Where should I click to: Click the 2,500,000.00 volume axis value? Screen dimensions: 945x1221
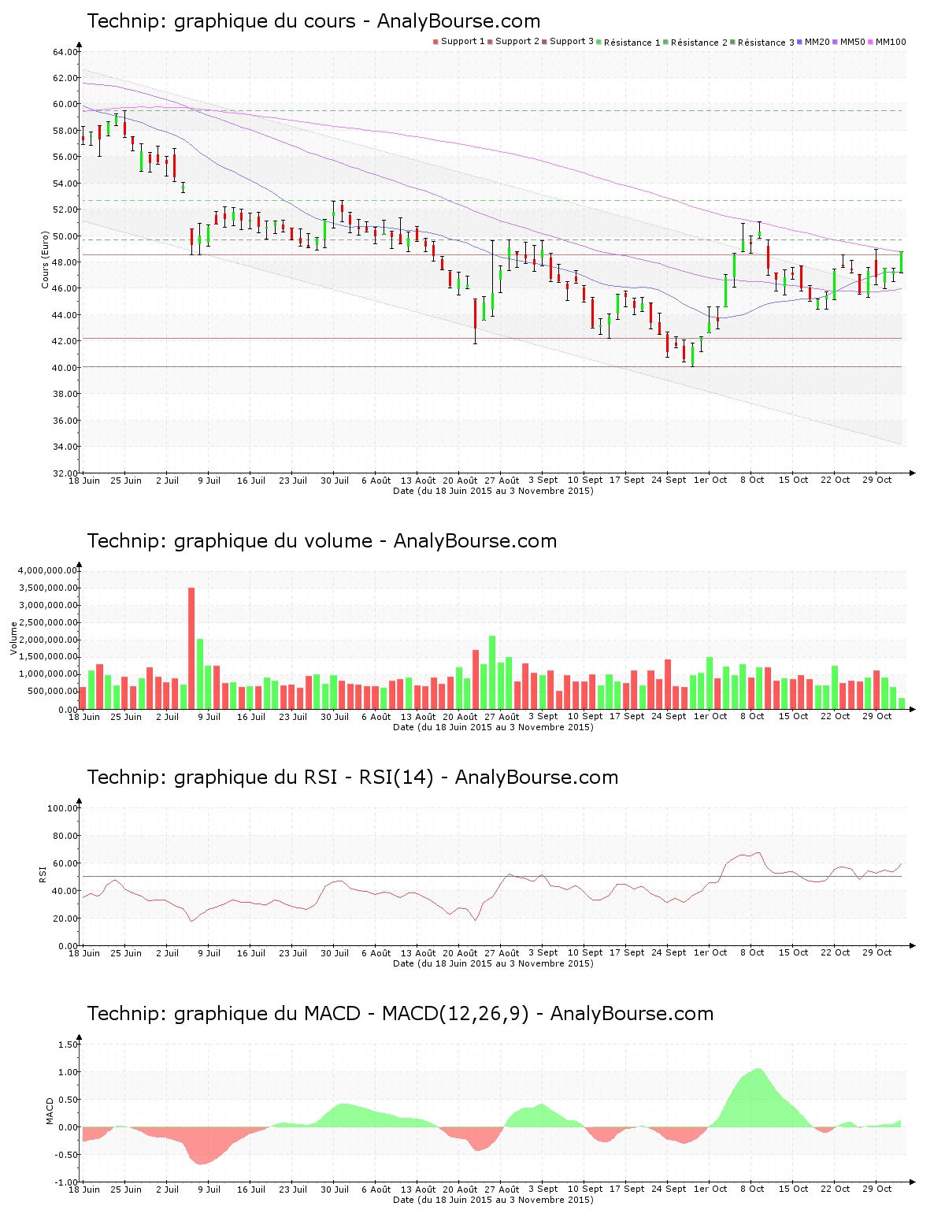(x=46, y=622)
